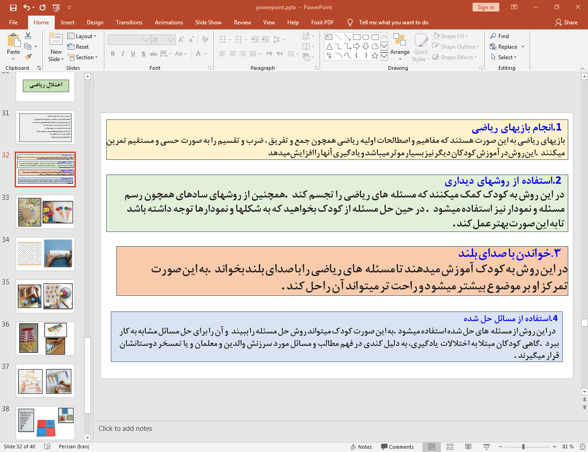
Task: Toggle align left paragraph button
Action: 222,54
